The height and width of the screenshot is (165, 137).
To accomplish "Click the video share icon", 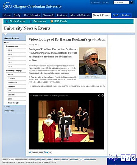I will point(99,95).
